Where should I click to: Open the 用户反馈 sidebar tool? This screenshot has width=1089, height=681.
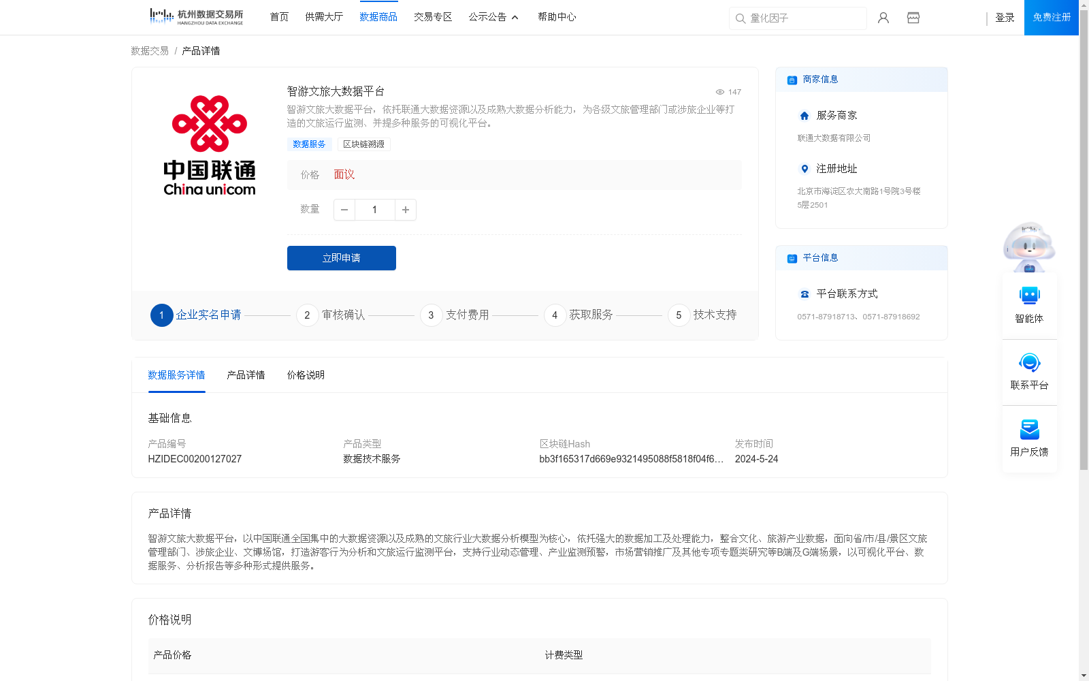tap(1029, 439)
